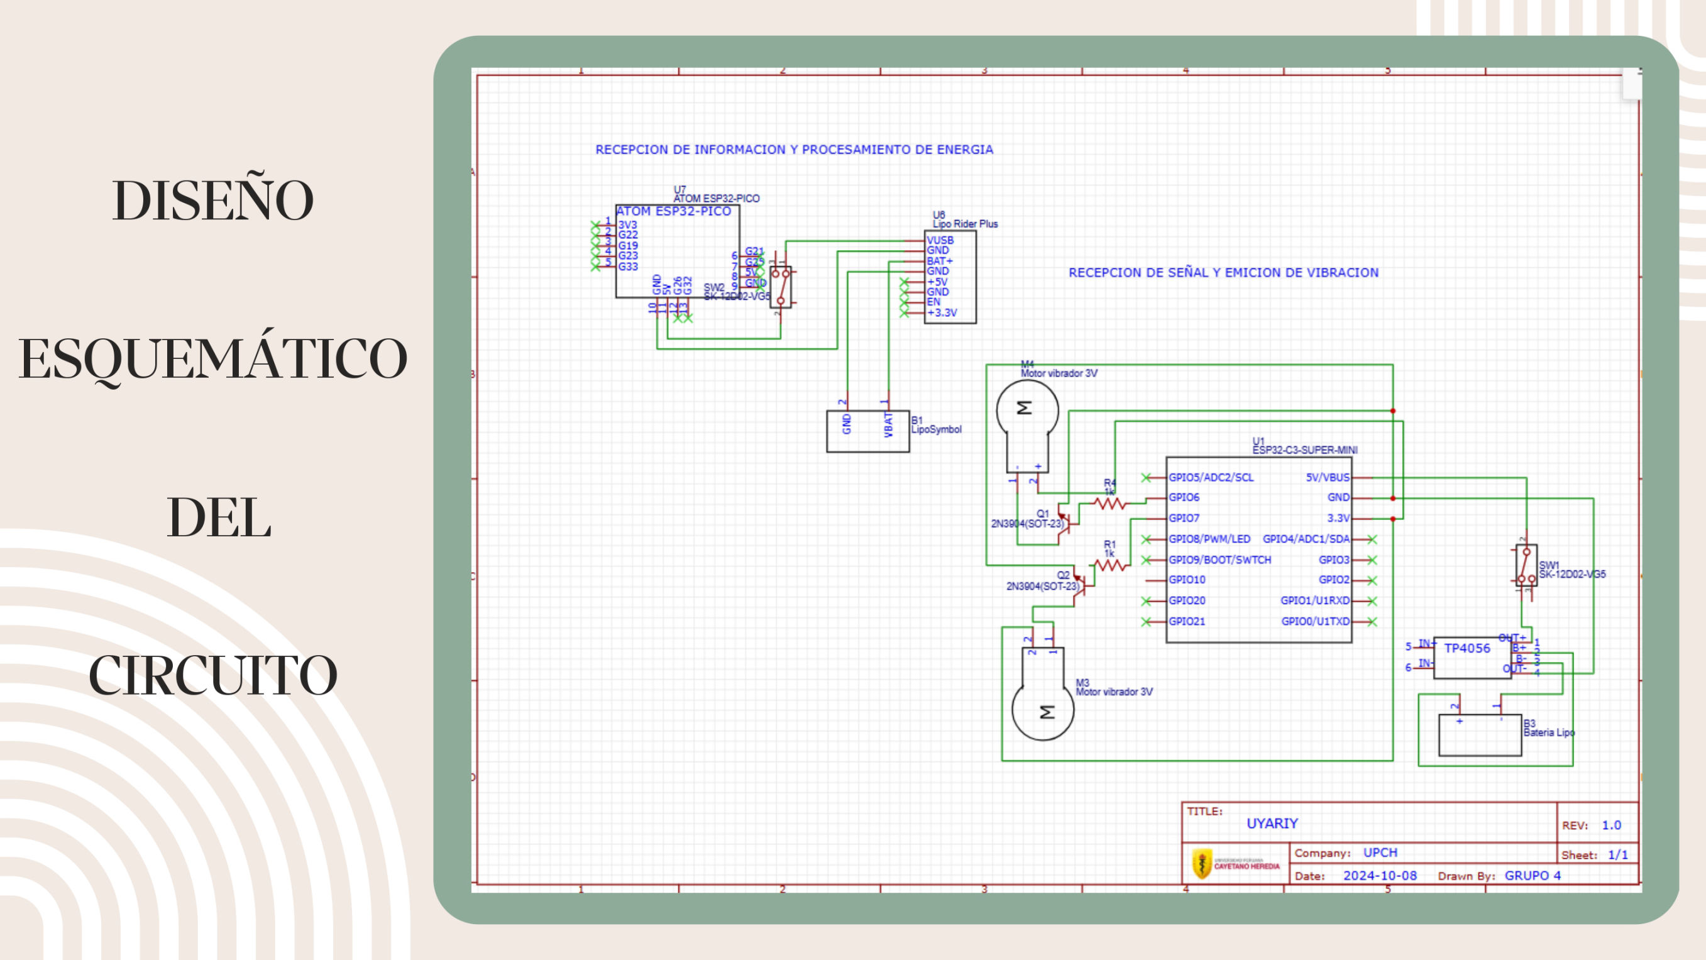Click the G22 pin on ATOM ESP32-PICO
This screenshot has width=1706, height=960.
pos(628,234)
